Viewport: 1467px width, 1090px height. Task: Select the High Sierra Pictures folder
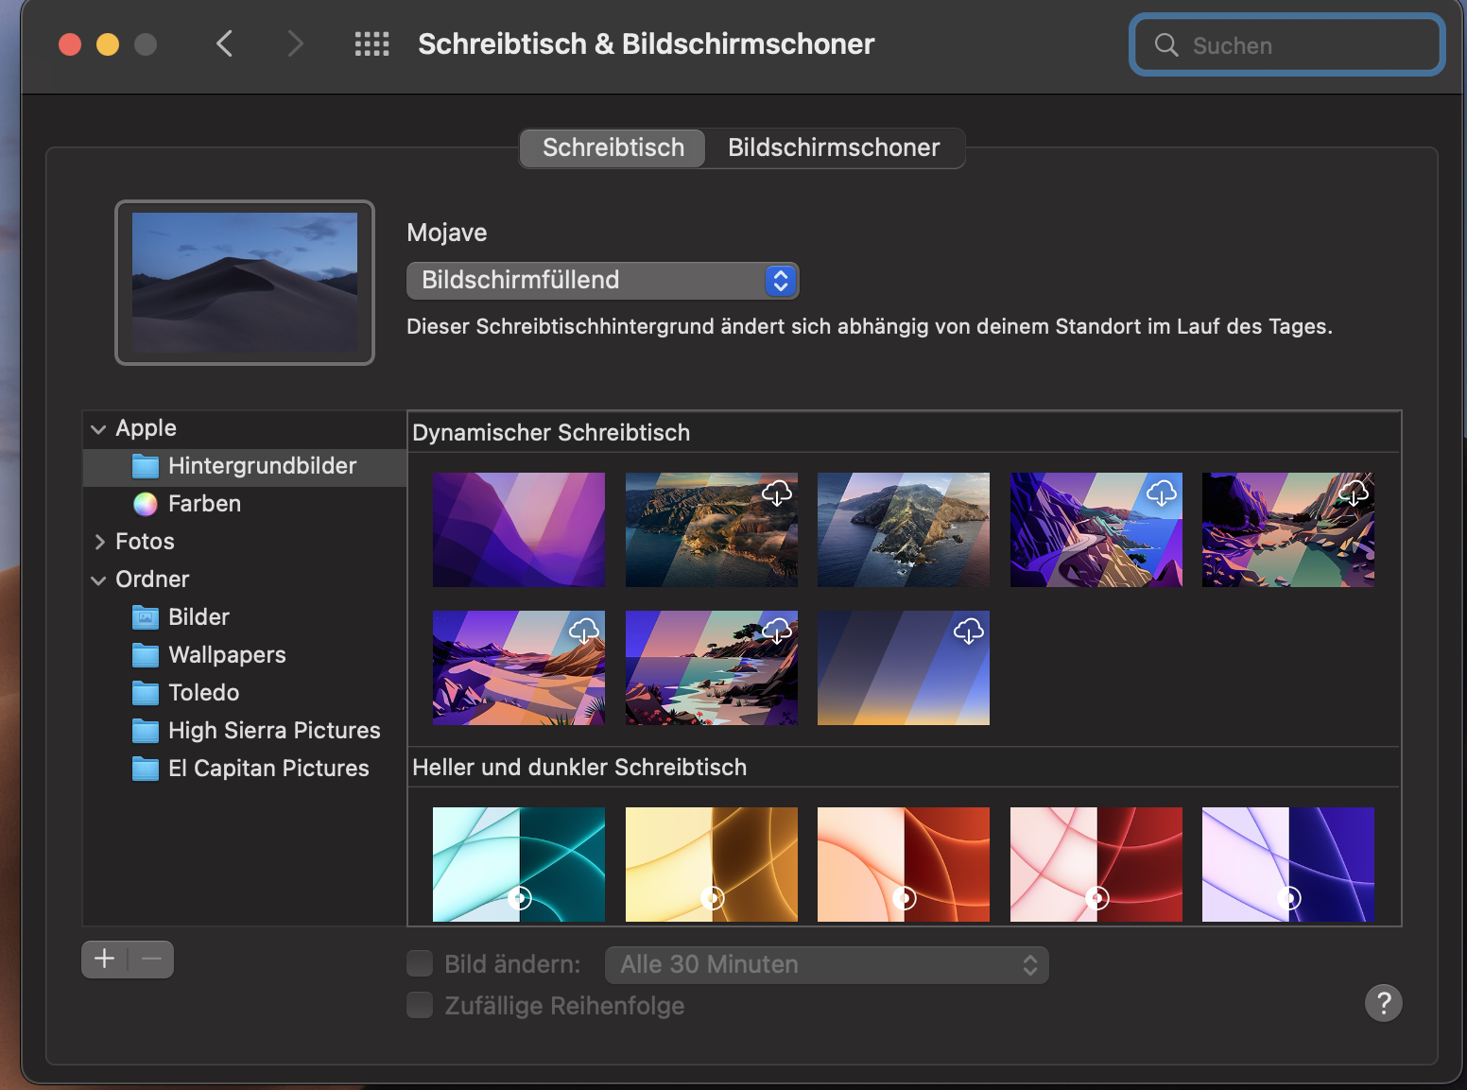[x=273, y=731]
